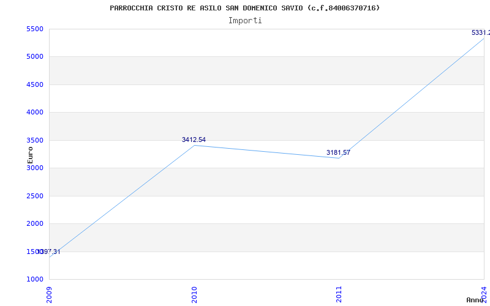Image resolution: width=490 pixels, height=306 pixels.
Task: Click the 3412.54 data label
Action: pyautogui.click(x=194, y=140)
